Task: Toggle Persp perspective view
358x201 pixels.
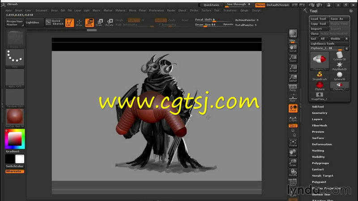Action: coord(293,88)
